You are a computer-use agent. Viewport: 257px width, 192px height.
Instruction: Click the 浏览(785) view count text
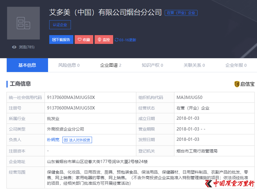tap(27, 47)
